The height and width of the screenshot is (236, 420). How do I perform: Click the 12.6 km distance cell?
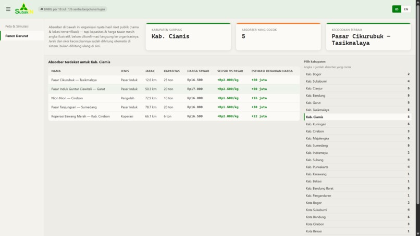151,80
